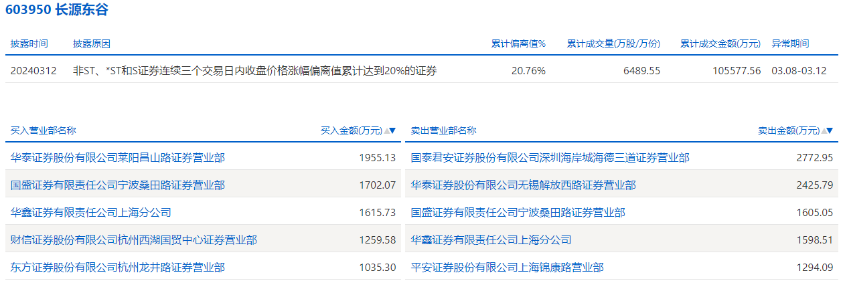Click the 披露原因 column header
The width and height of the screenshot is (843, 287).
pos(92,43)
